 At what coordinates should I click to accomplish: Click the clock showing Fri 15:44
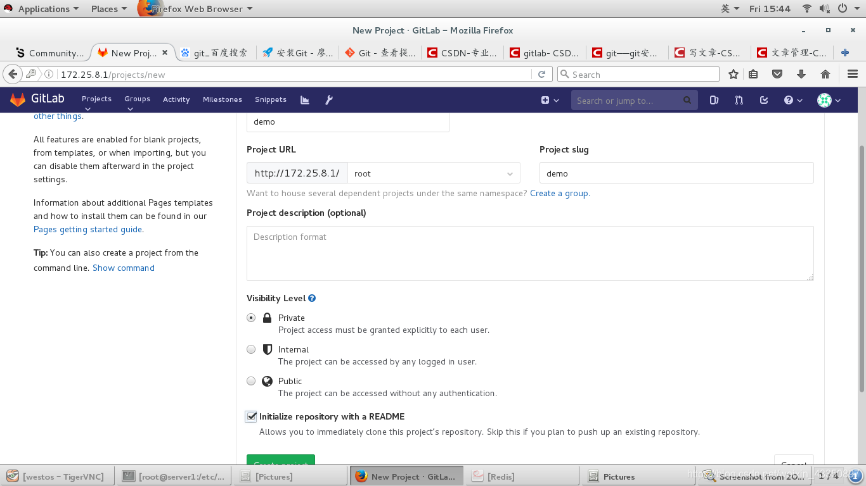pos(770,8)
